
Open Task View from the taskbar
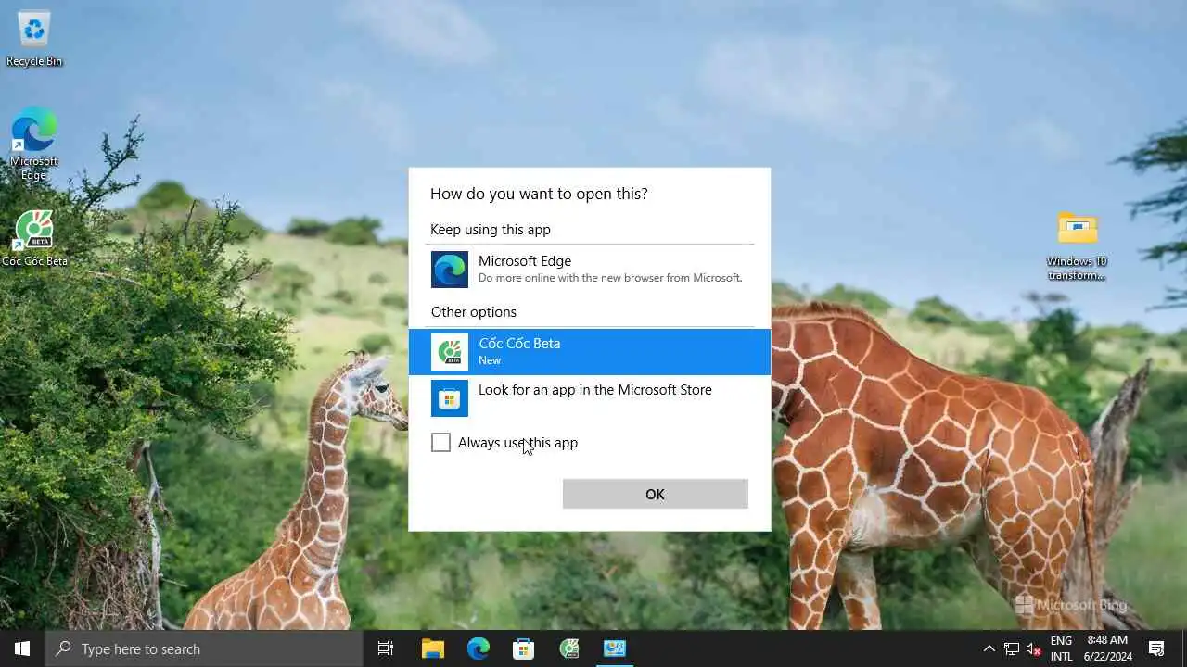(x=386, y=648)
